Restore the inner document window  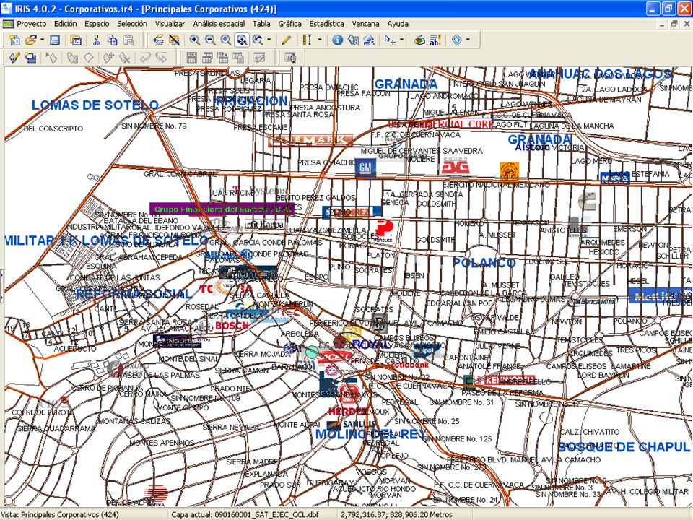674,24
